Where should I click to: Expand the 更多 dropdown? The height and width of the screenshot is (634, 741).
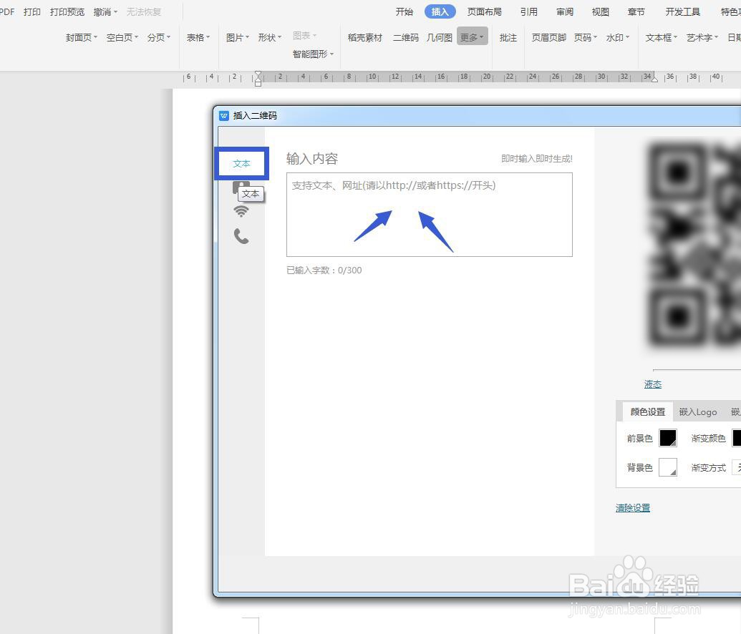click(472, 37)
